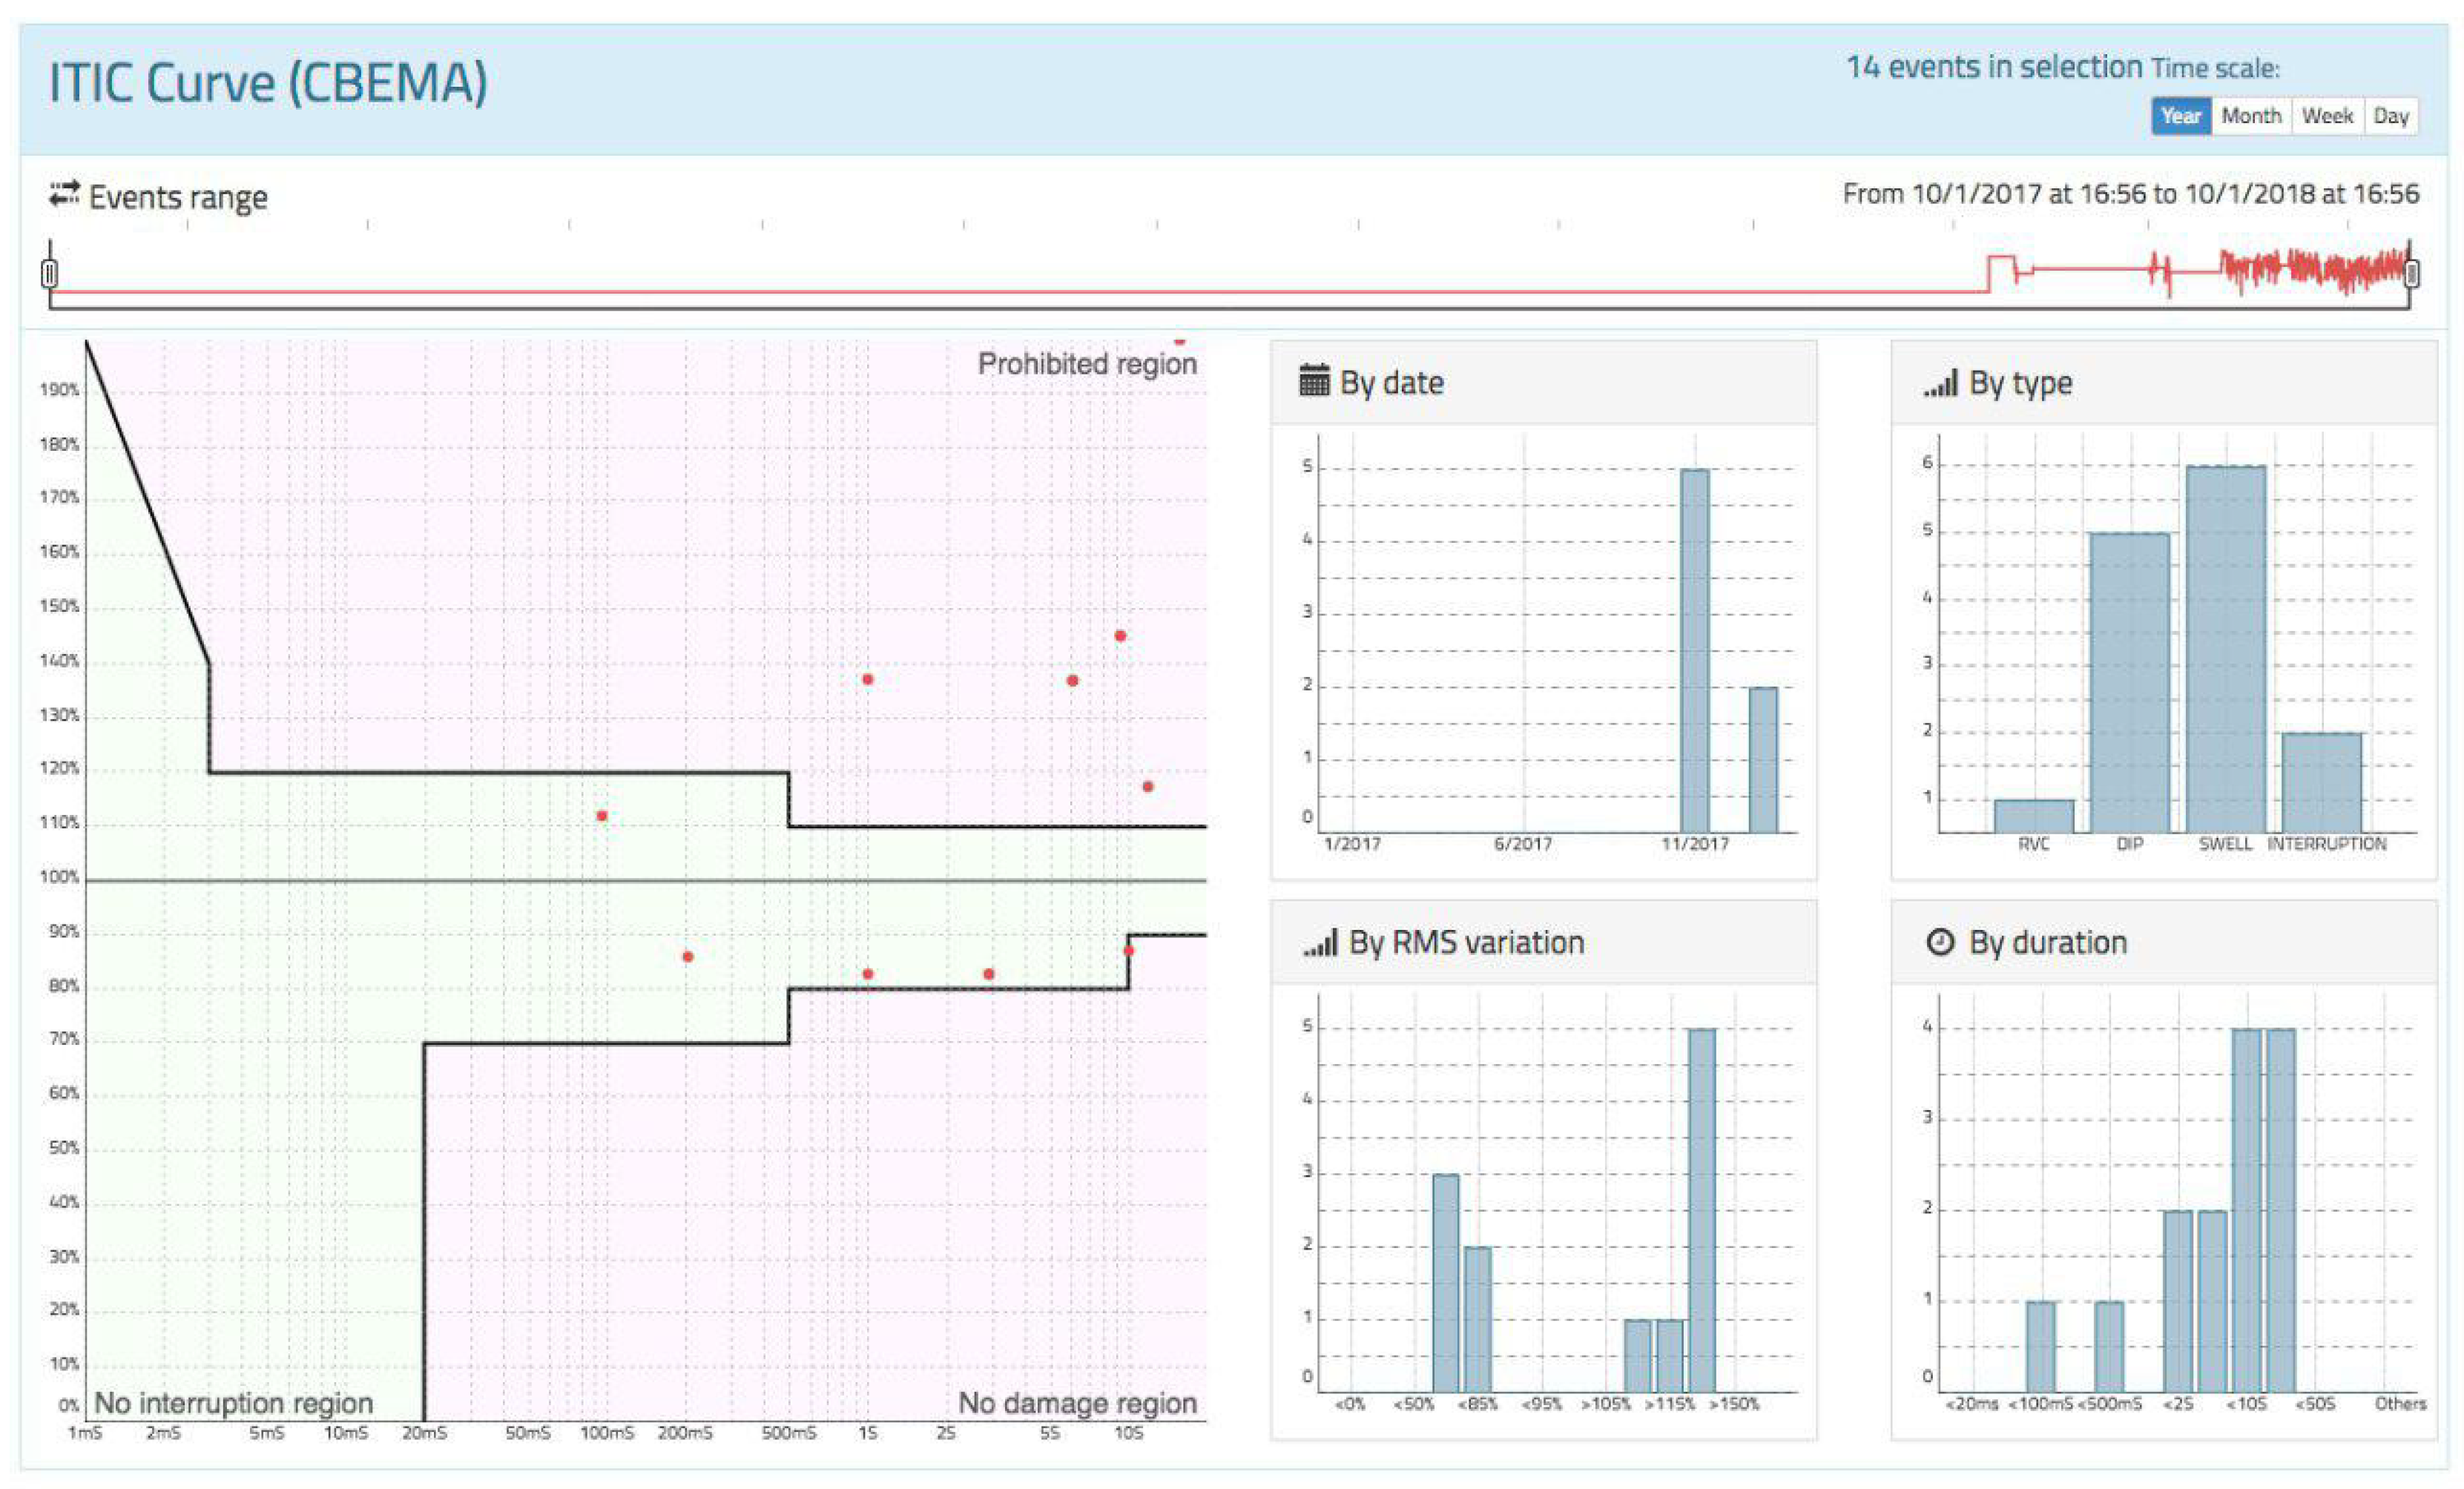
Task: Click the <100mS bar in By duration chart
Action: [2040, 1346]
